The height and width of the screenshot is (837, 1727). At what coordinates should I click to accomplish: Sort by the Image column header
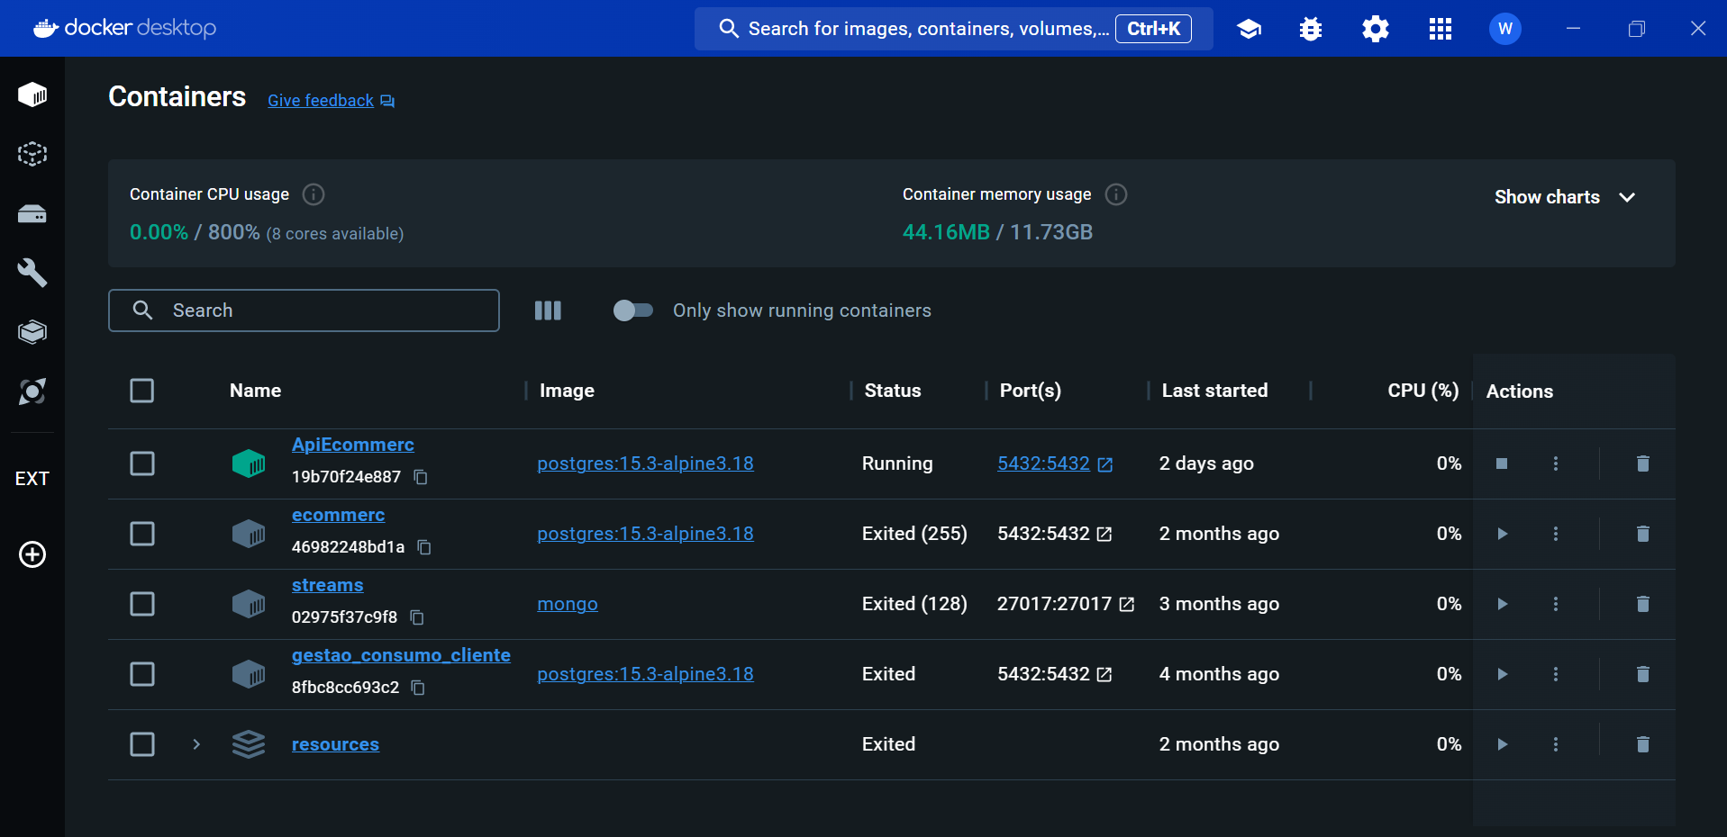567,391
